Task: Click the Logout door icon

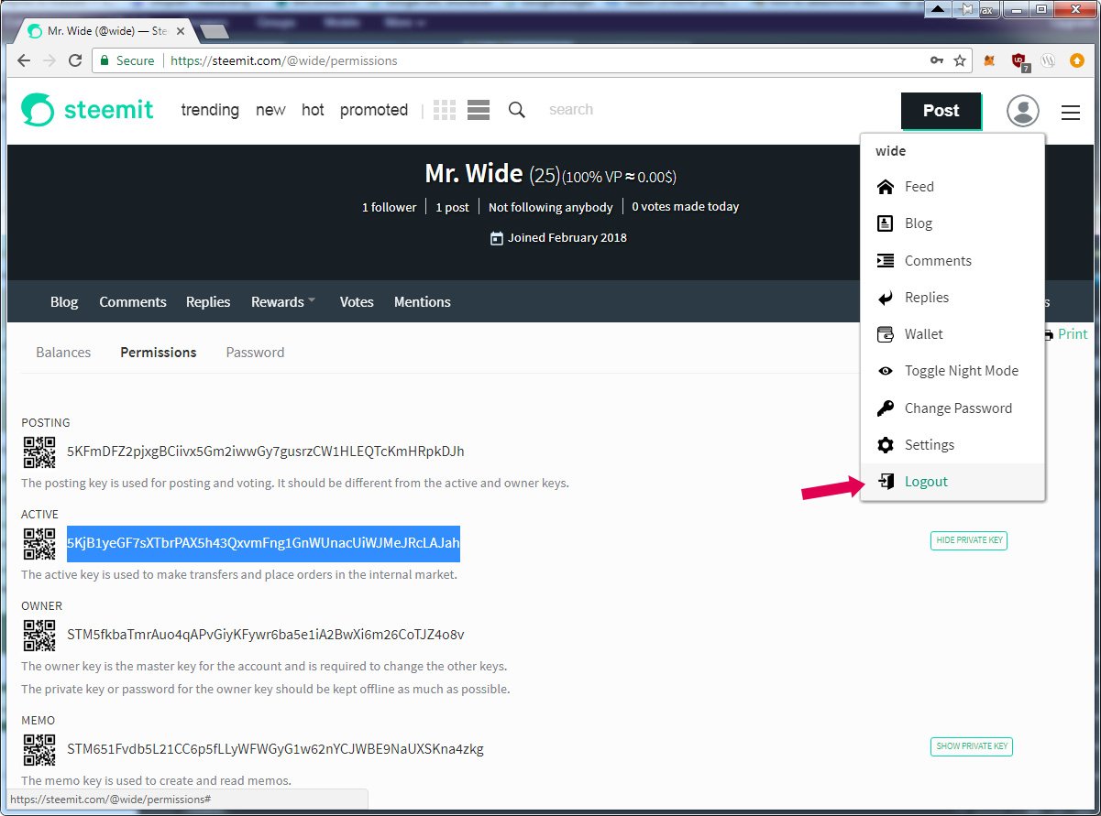Action: click(x=886, y=482)
